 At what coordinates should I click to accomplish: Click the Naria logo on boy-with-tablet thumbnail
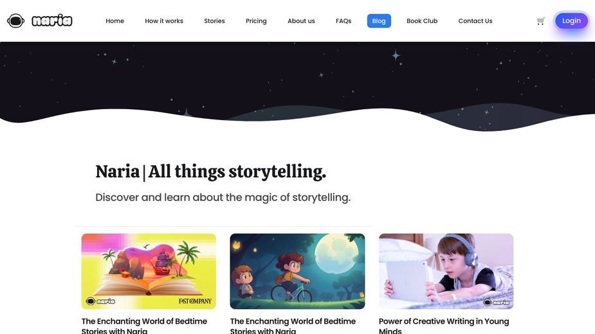(x=497, y=302)
